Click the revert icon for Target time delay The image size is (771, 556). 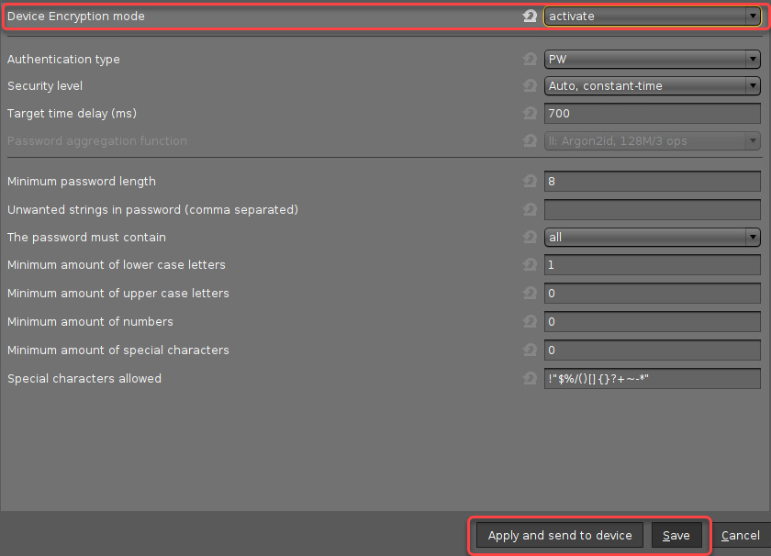[x=530, y=114]
